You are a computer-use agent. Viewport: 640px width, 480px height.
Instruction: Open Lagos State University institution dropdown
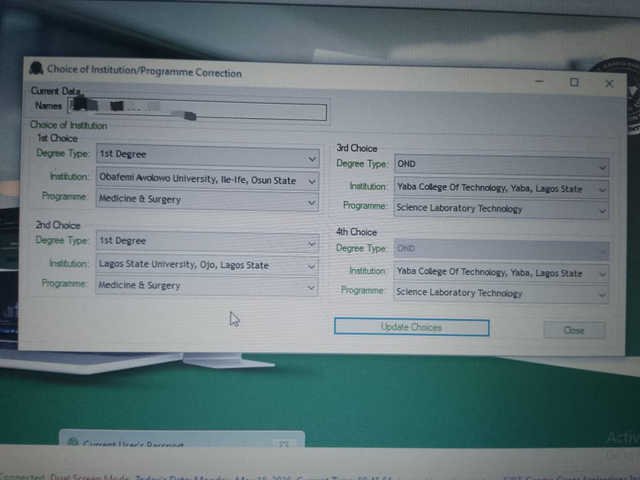207,265
